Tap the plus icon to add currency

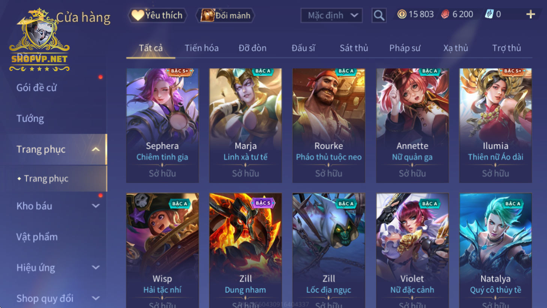point(531,15)
